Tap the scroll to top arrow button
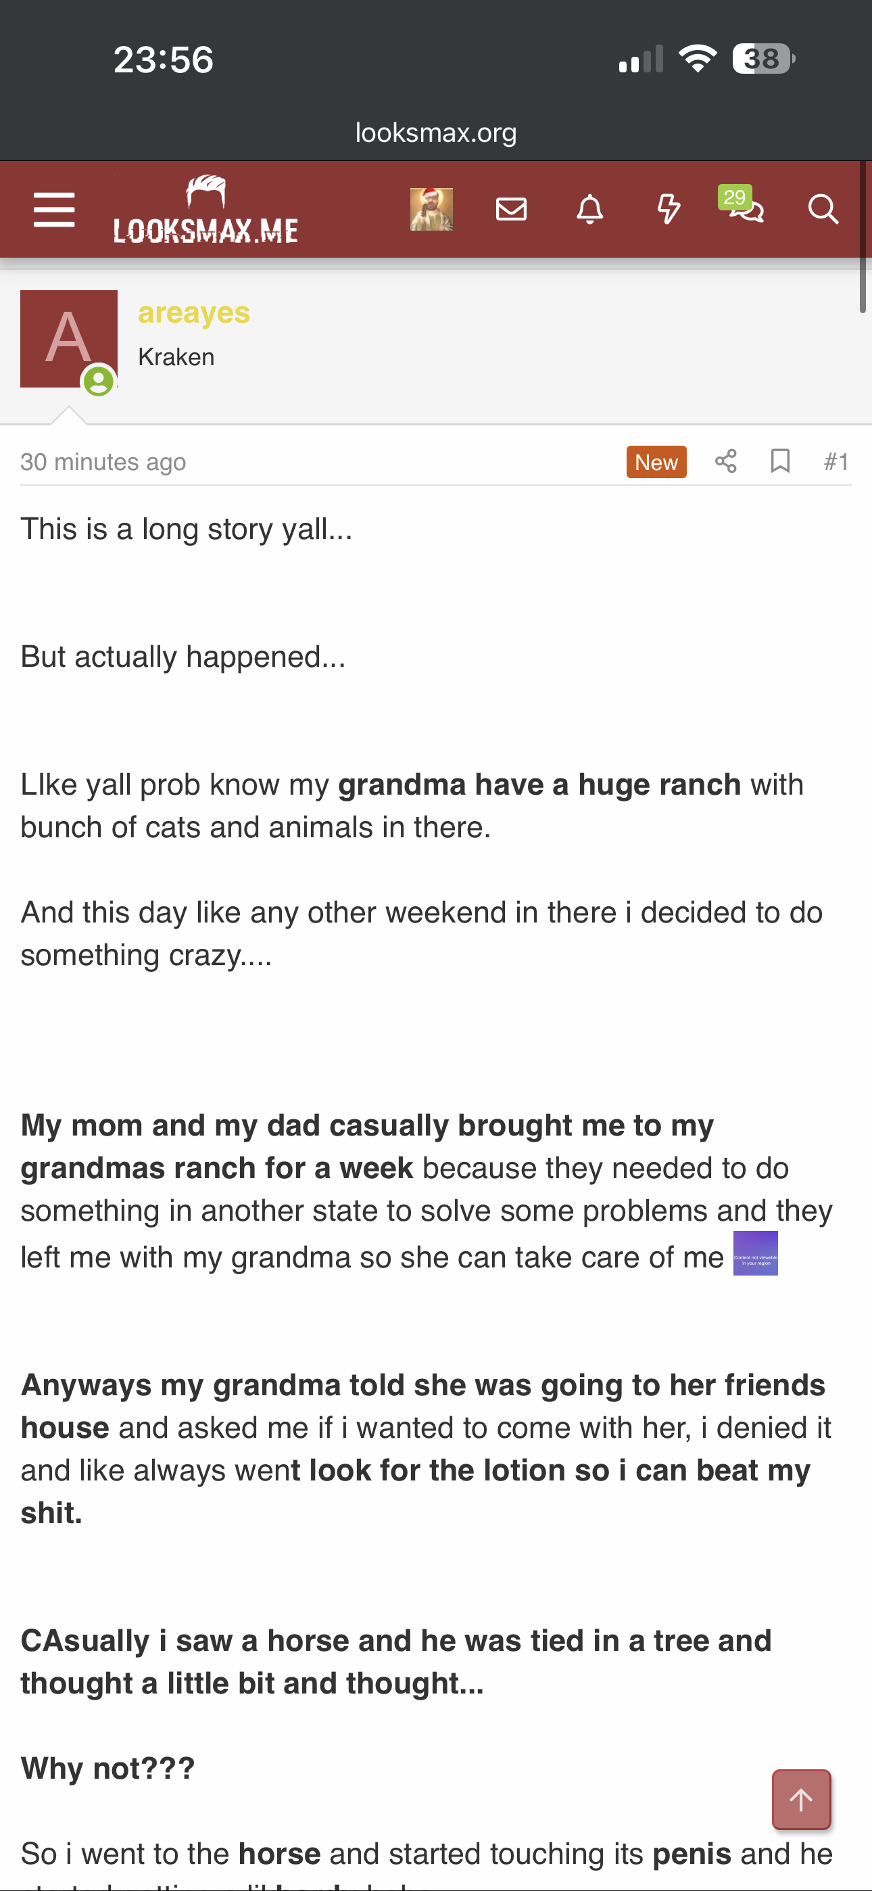Viewport: 872px width, 1891px height. 801,1799
